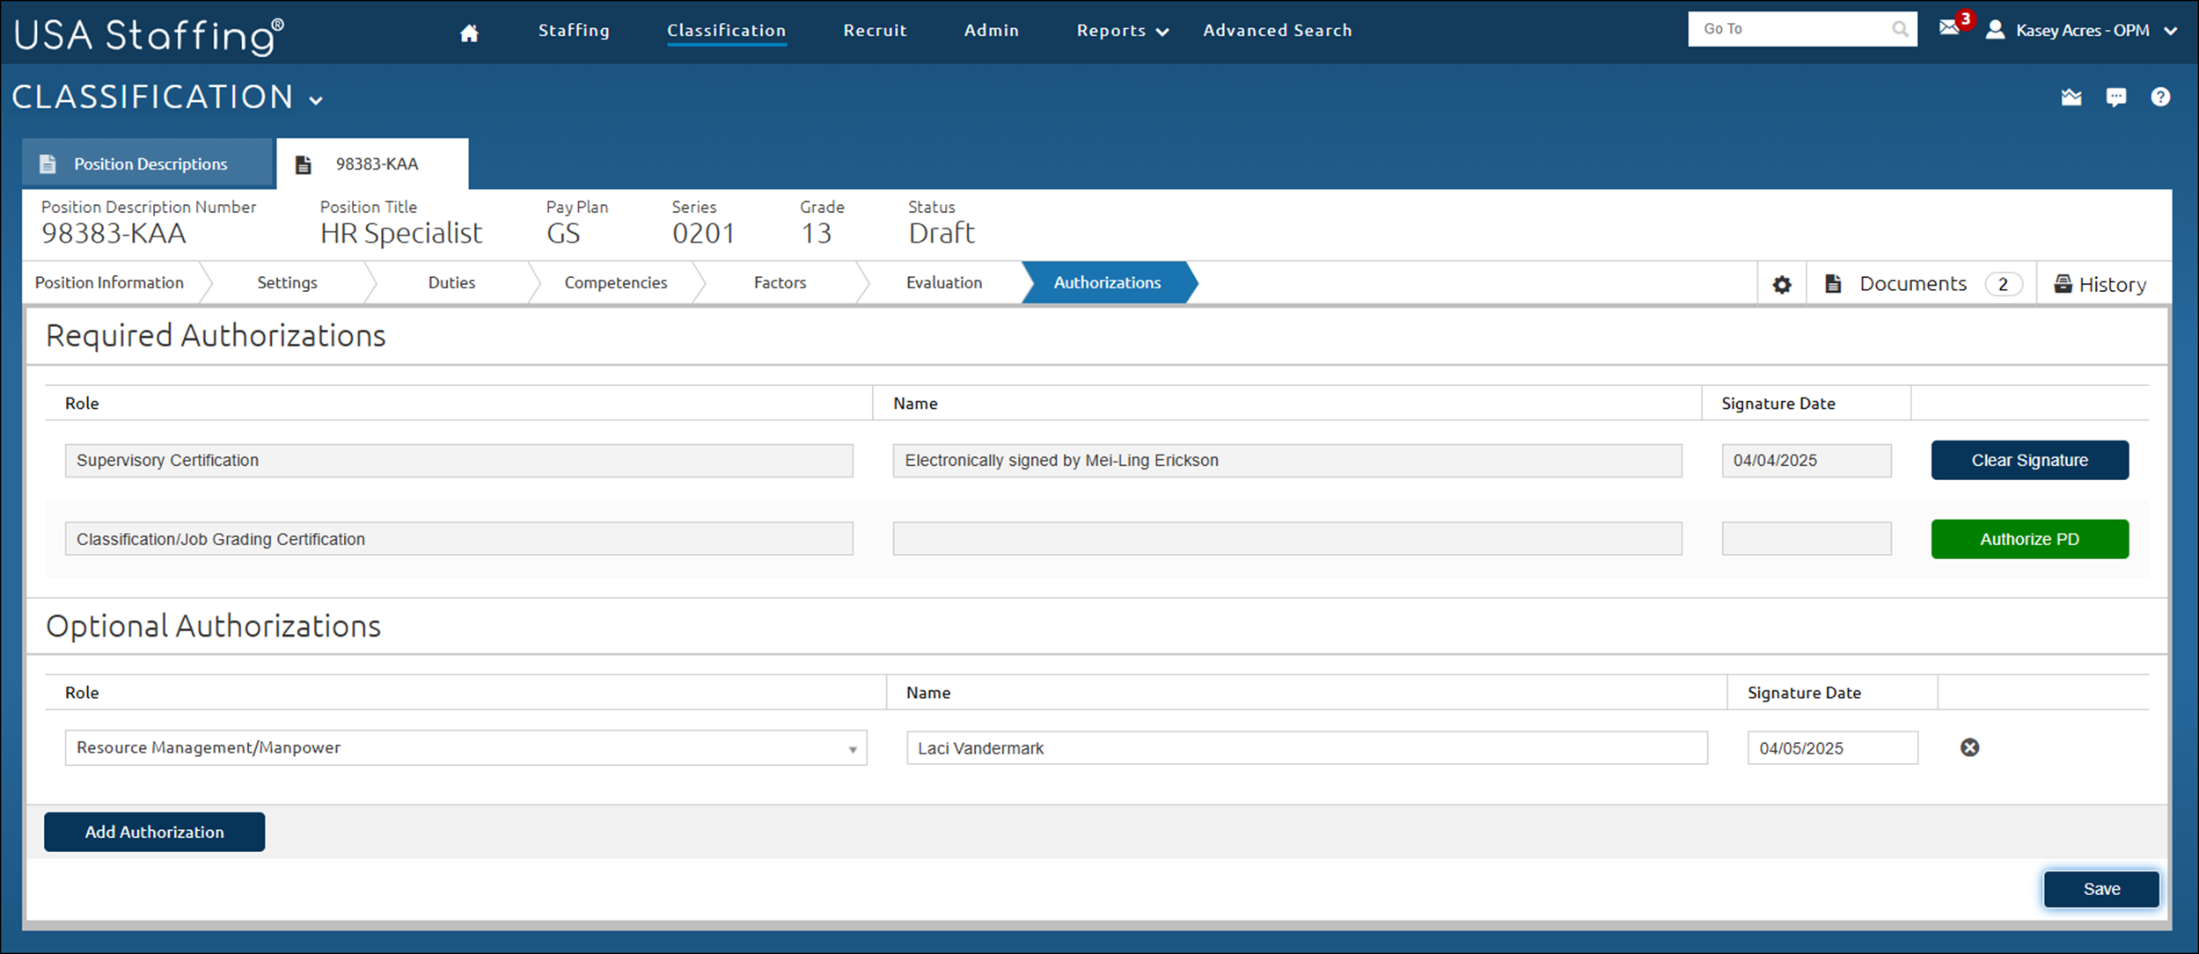The image size is (2199, 954).
Task: Click the feedback chat bubble icon
Action: click(2116, 97)
